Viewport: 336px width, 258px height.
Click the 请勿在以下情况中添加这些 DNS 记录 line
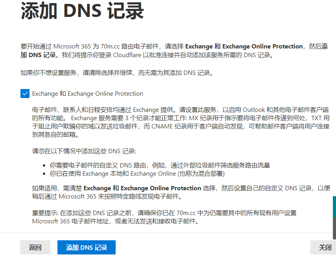click(84, 151)
